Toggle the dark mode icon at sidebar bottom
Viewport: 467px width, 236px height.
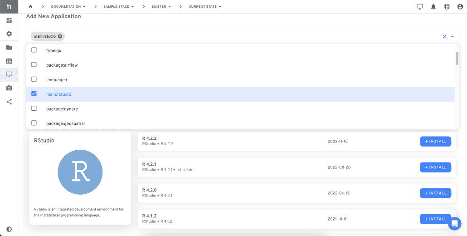point(9,229)
